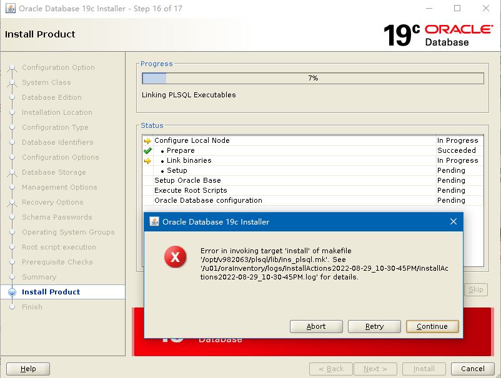Viewport: 501px width, 378px height.
Task: Select the System Class step
Action: click(46, 82)
